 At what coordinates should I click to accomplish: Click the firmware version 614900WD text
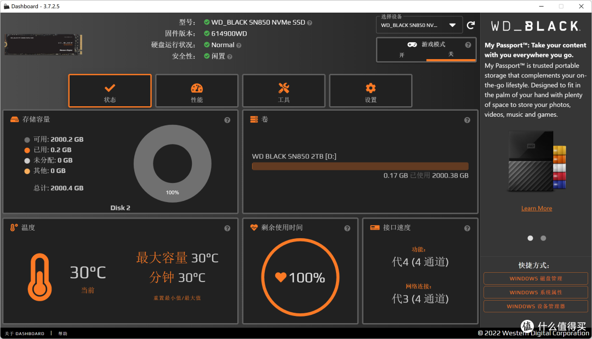tap(229, 33)
